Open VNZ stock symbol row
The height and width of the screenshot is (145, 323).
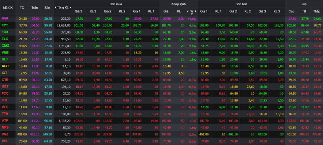click(x=5, y=134)
